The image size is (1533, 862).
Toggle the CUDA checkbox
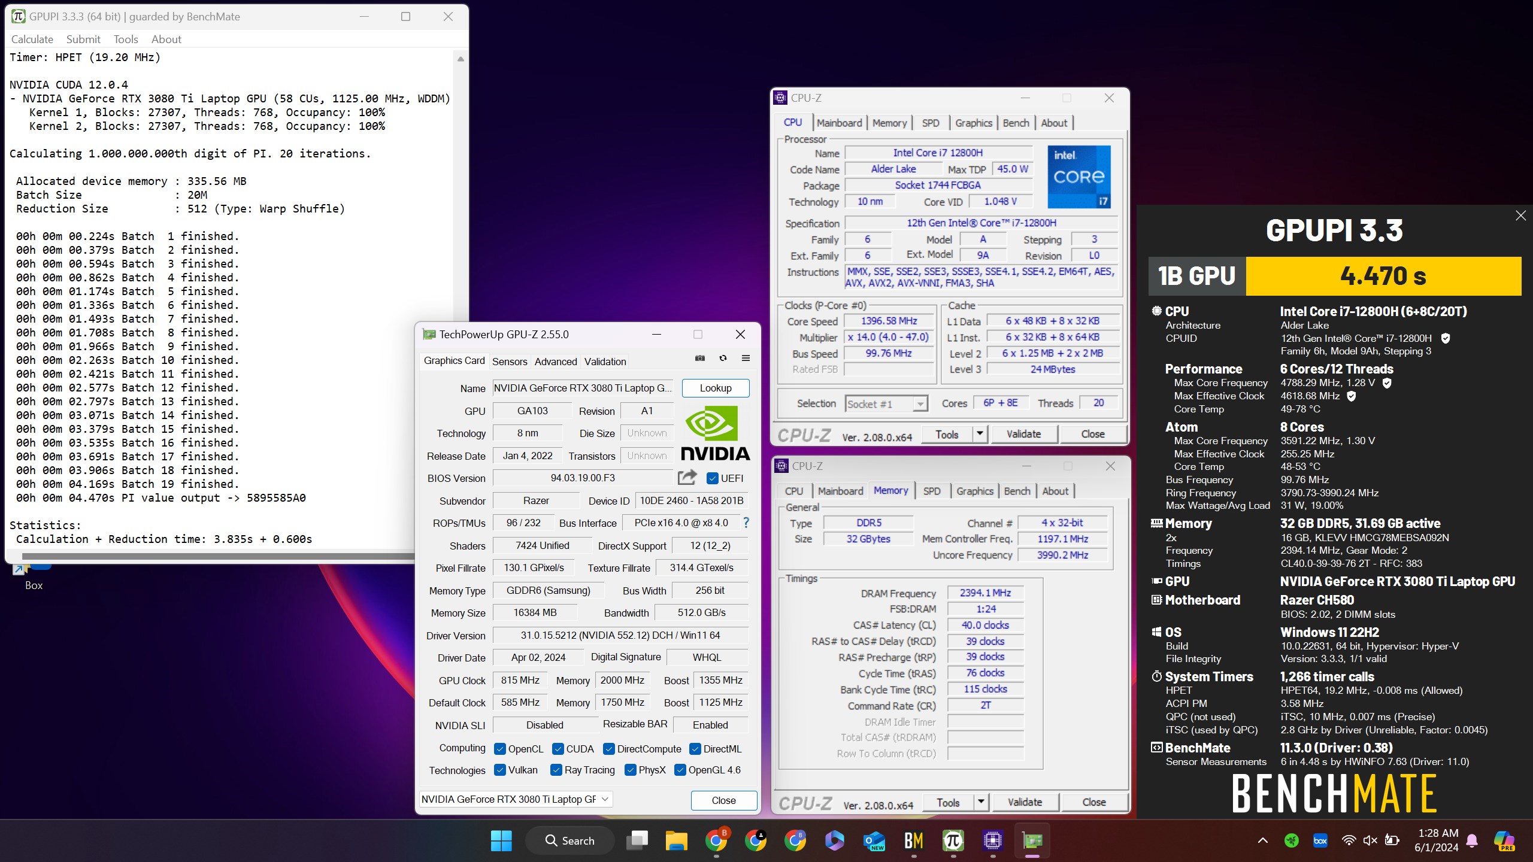pos(558,748)
